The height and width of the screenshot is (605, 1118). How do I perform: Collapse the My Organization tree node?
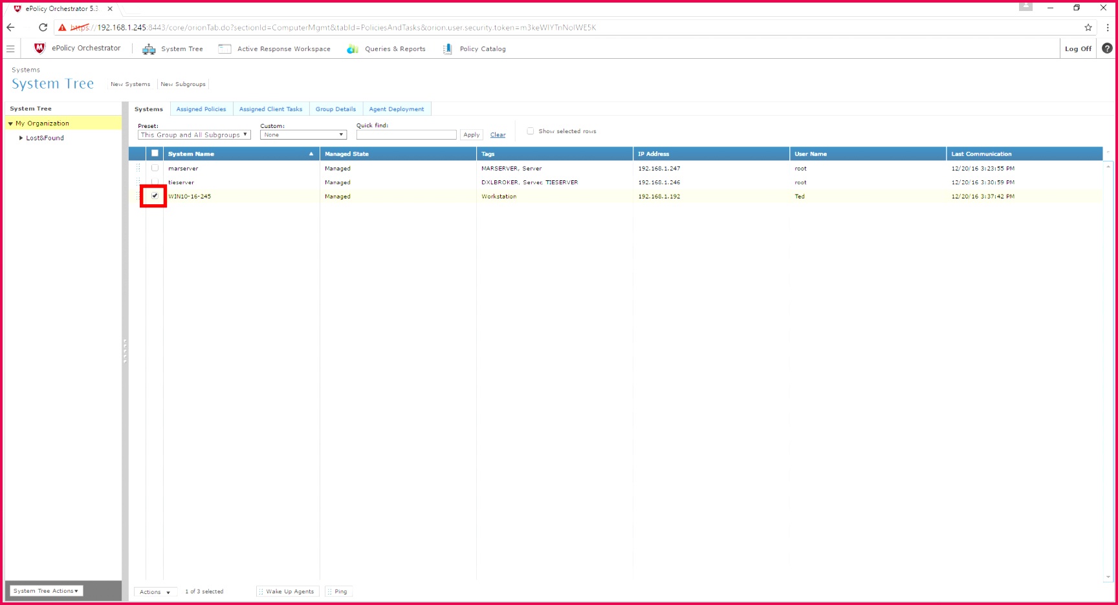[10, 123]
